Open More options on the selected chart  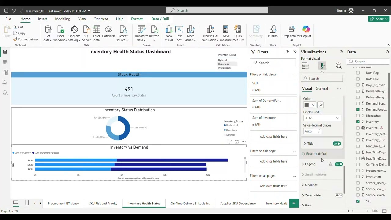pos(243,141)
